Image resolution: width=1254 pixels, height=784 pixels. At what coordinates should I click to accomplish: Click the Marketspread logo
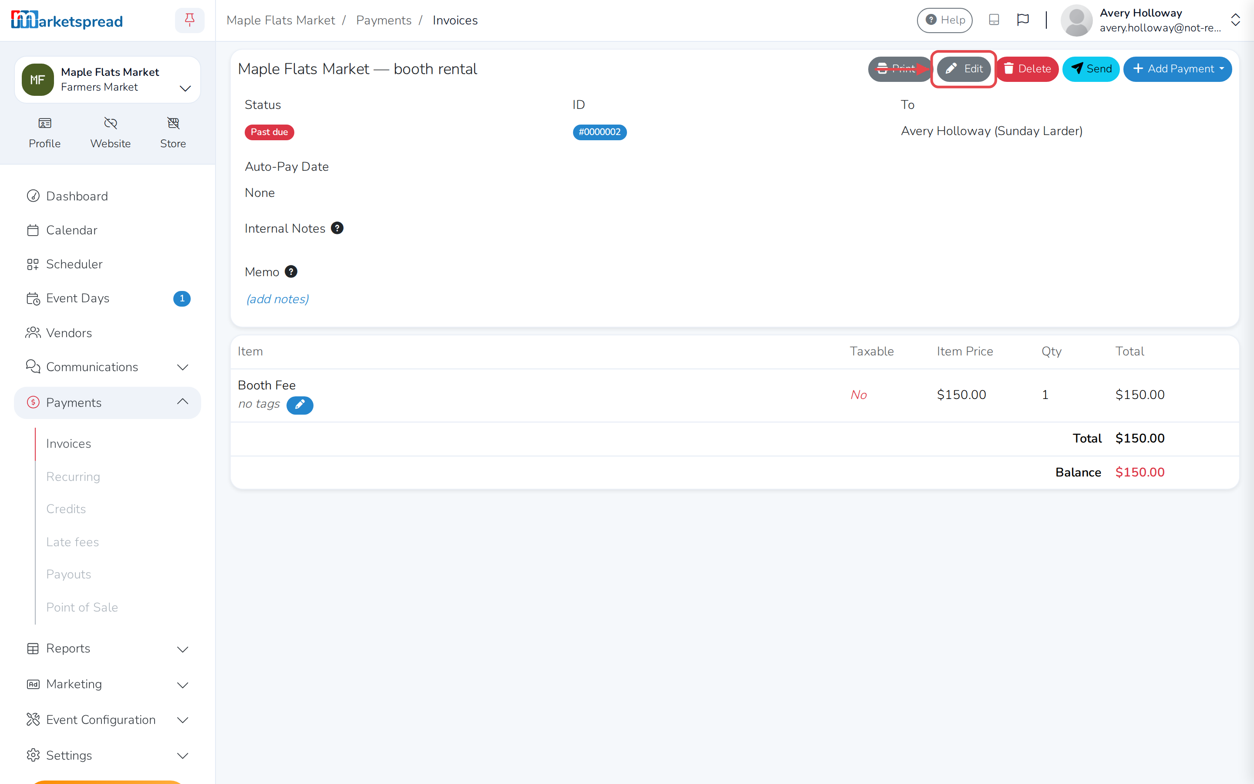pyautogui.click(x=67, y=20)
